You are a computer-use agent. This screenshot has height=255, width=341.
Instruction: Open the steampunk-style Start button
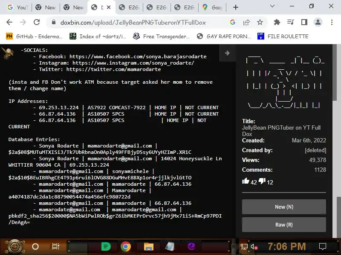14,246
